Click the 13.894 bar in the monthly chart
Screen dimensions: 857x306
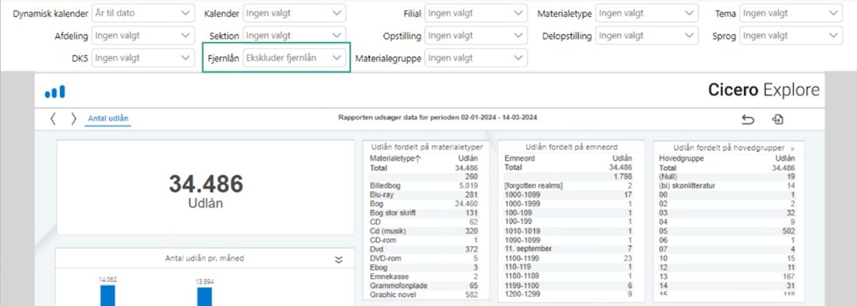(204, 296)
